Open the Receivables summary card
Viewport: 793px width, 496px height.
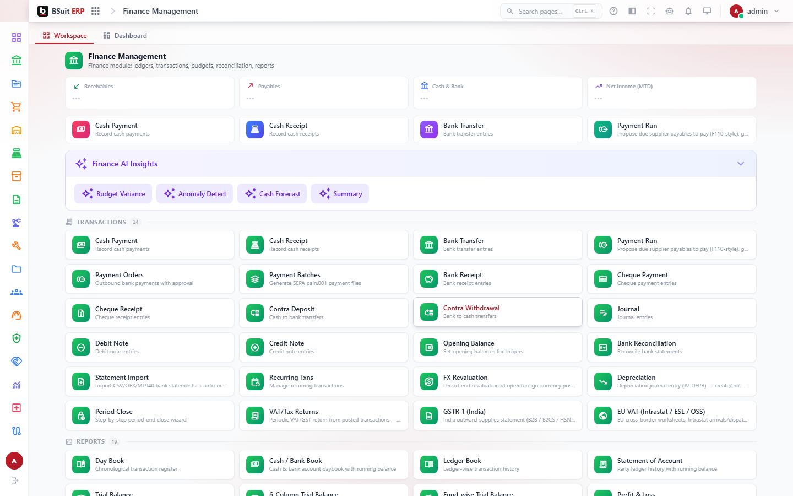(150, 93)
